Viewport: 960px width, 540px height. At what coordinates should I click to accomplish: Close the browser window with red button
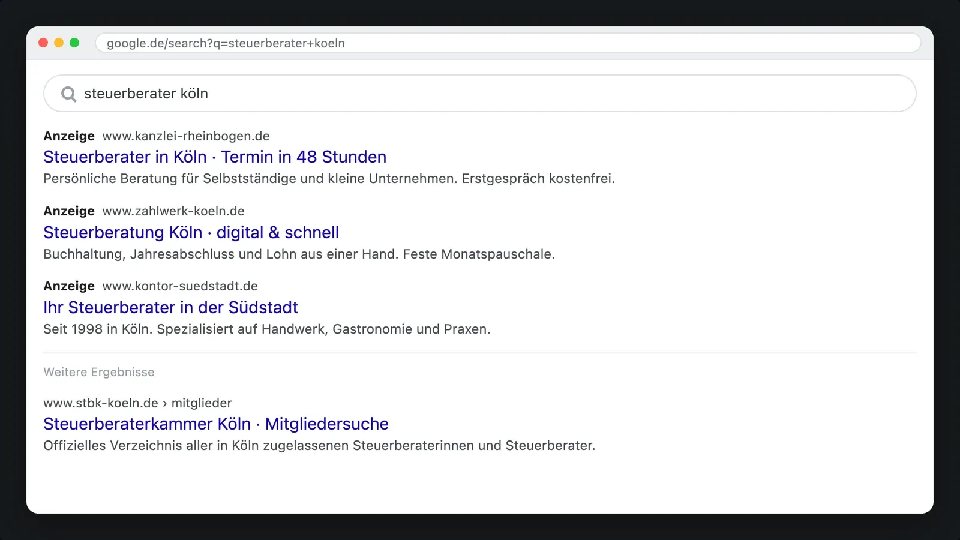tap(43, 43)
